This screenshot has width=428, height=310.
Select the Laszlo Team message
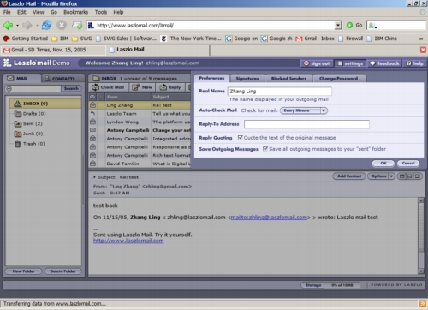[x=140, y=114]
